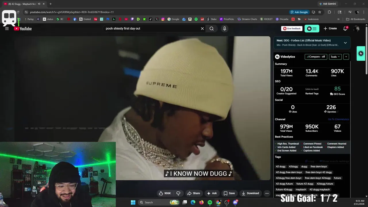
Task: Open the TikTok bookmark icon
Action: pyautogui.click(x=151, y=19)
